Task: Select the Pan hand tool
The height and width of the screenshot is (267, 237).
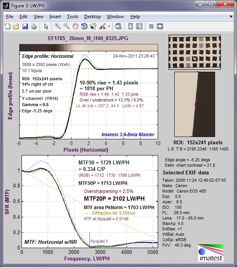Action: pos(75,26)
